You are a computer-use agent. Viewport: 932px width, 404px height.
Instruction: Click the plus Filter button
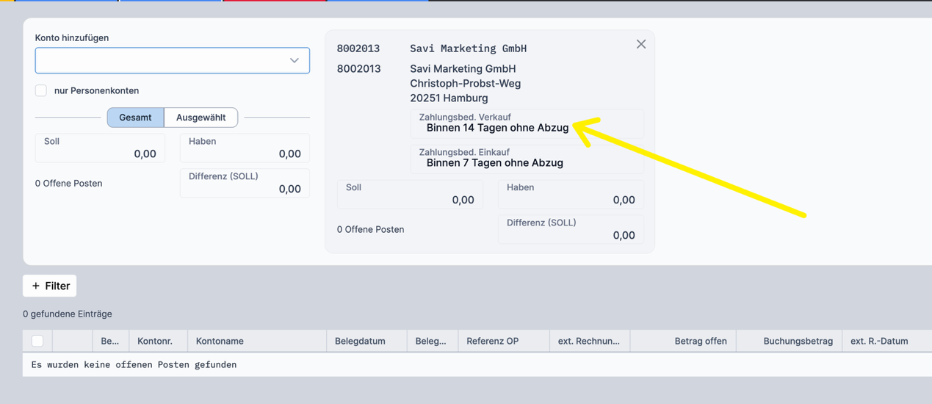click(x=50, y=286)
